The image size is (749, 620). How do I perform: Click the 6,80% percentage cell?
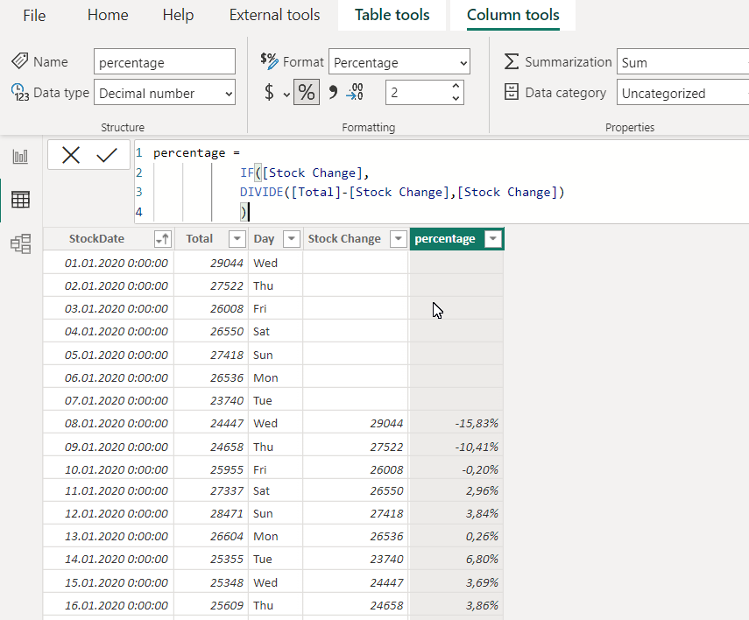click(456, 559)
